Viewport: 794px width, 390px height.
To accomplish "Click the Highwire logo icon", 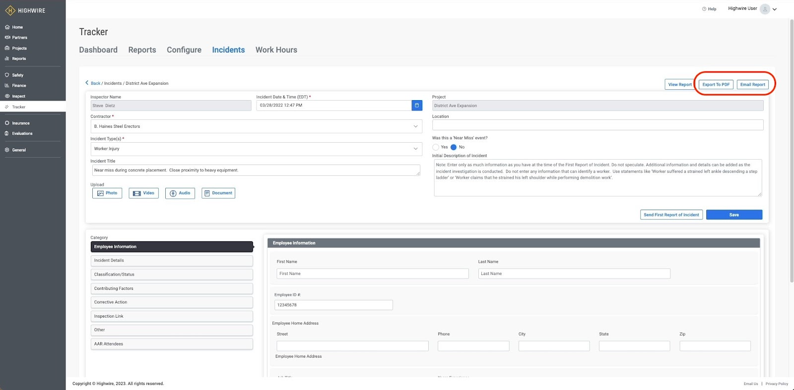I will (x=10, y=10).
